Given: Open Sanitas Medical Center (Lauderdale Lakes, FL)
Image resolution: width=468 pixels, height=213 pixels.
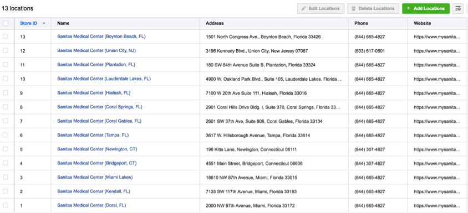Looking at the screenshot, I should click(x=104, y=79).
